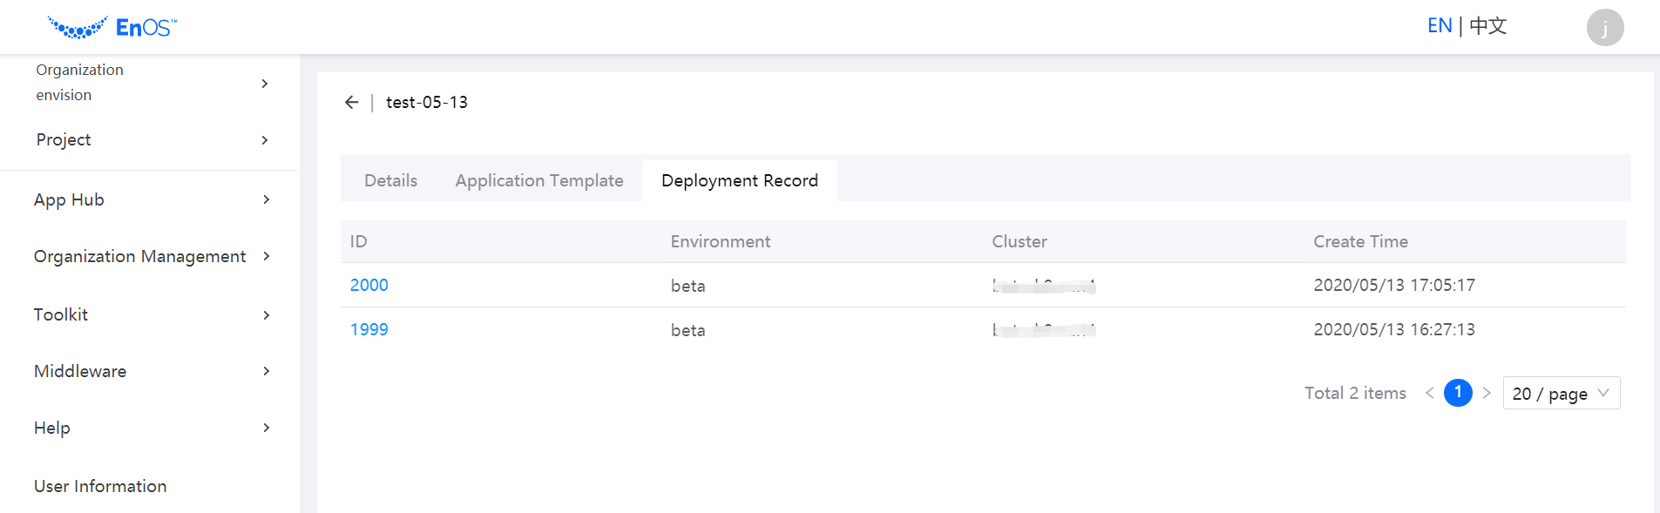Screen dimensions: 1660x513
Task: Expand the Toolkit menu
Action: click(x=266, y=315)
